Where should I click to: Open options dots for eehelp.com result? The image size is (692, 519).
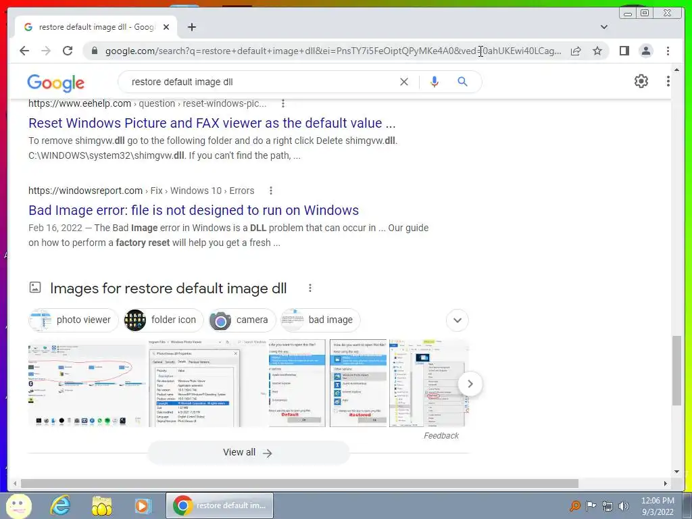[x=283, y=103]
